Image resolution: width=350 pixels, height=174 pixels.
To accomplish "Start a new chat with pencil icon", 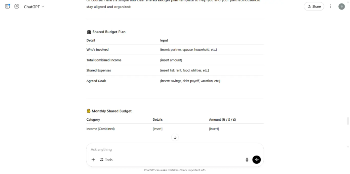I will (16, 6).
